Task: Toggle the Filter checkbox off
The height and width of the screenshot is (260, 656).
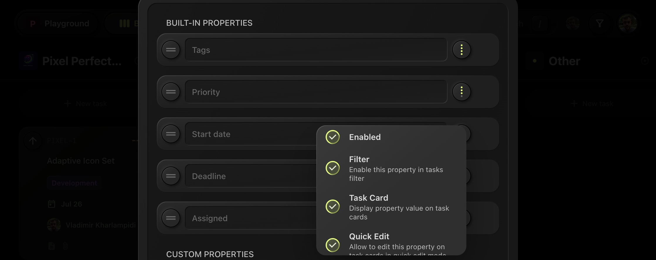Action: tap(333, 168)
